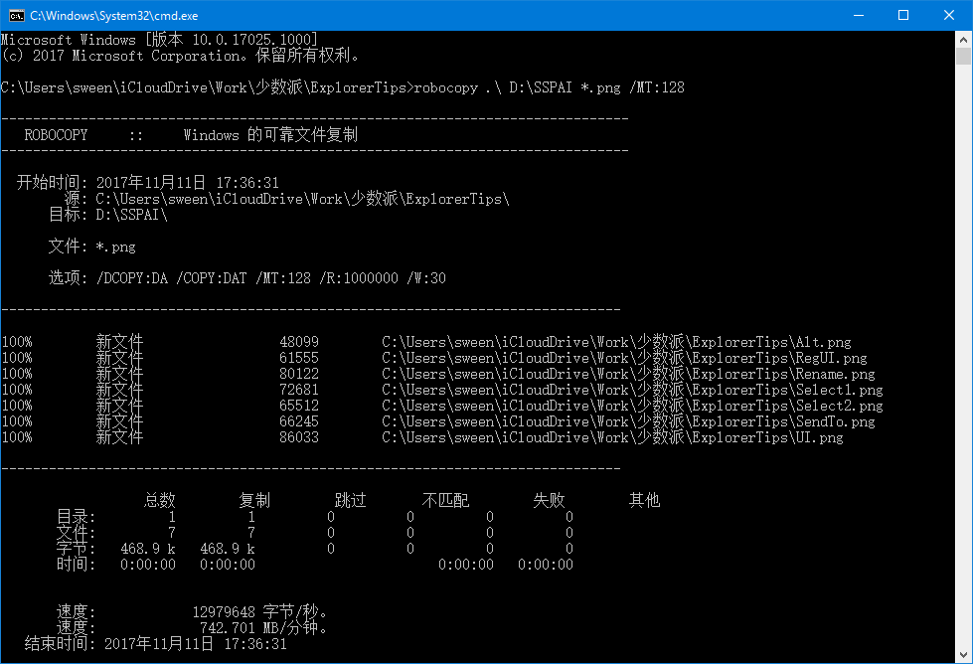The height and width of the screenshot is (664, 973).
Task: Close the cmd.exe window
Action: (949, 16)
